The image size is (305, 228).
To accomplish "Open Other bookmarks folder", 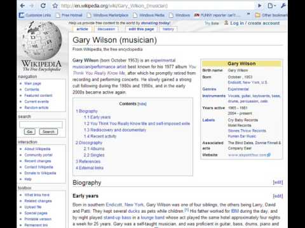I will click(271, 15).
